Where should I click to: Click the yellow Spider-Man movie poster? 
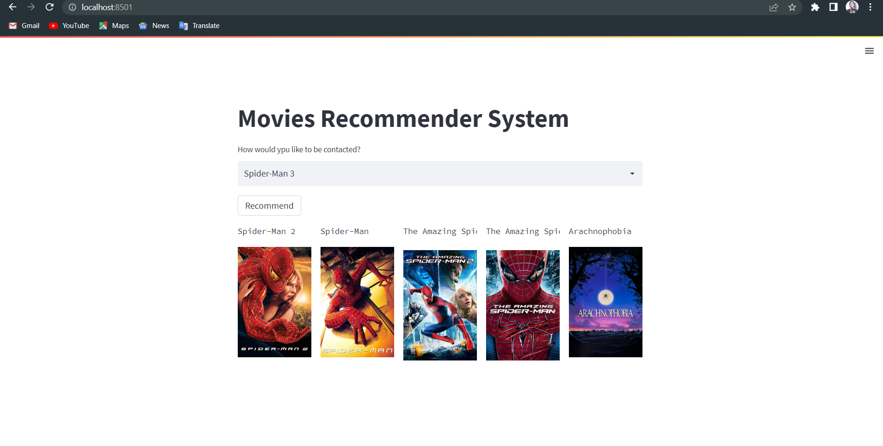pos(357,302)
